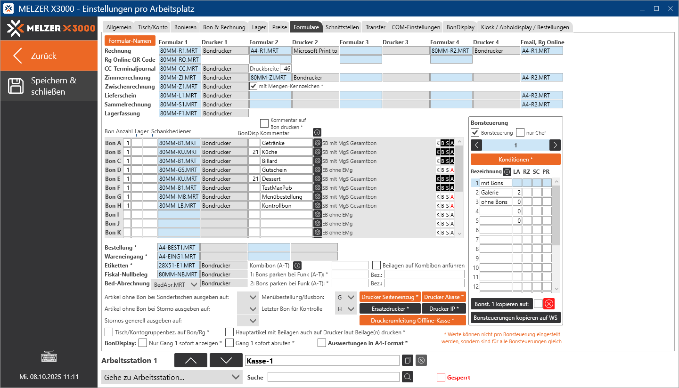Viewport: 679px width, 388px height.
Task: Go to next workstation with down arrow
Action: [x=226, y=360]
